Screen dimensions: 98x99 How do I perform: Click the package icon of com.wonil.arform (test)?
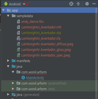pos(18,89)
